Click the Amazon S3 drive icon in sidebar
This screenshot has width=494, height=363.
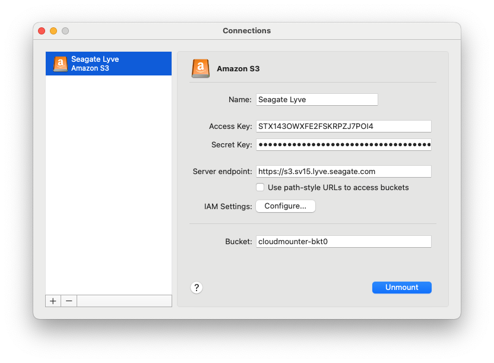tap(60, 64)
